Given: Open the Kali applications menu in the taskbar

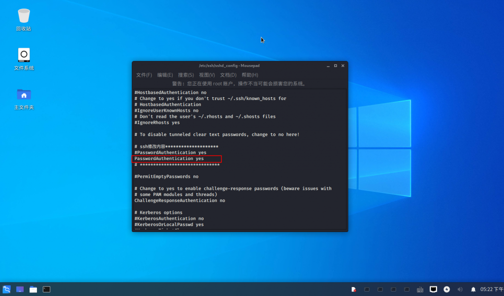Looking at the screenshot, I should coord(7,289).
